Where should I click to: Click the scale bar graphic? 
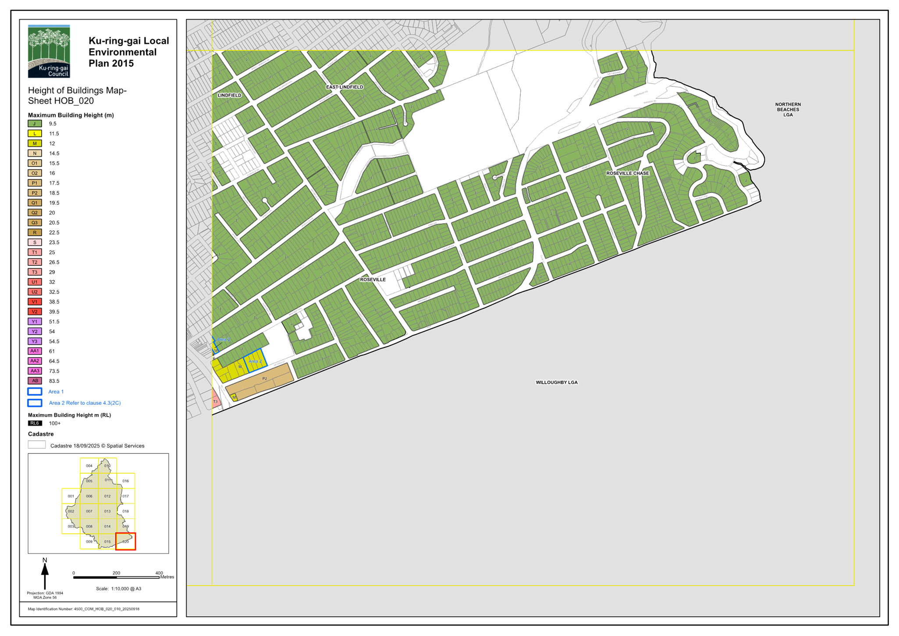tap(116, 577)
